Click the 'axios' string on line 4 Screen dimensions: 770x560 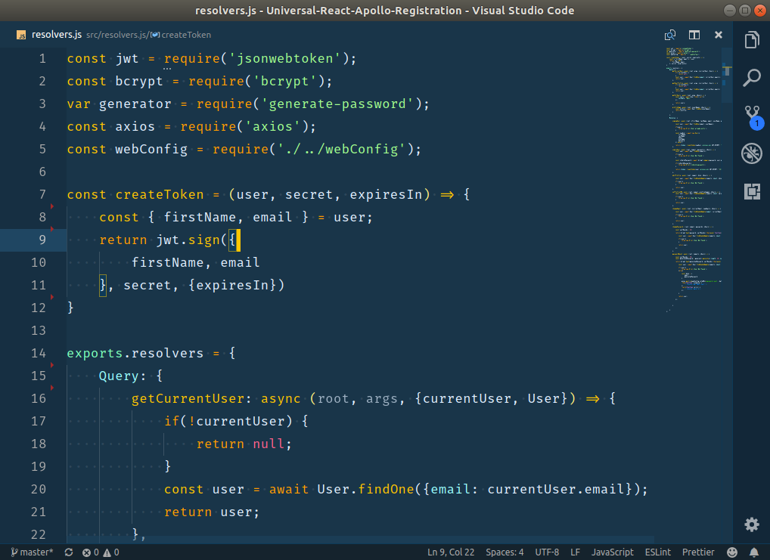coord(272,127)
